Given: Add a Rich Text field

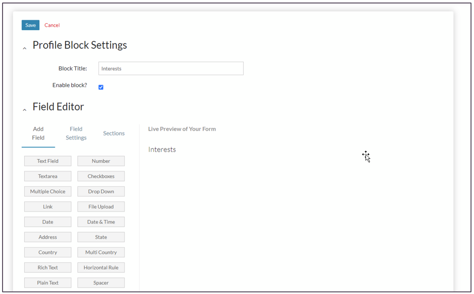Looking at the screenshot, I should 48,268.
